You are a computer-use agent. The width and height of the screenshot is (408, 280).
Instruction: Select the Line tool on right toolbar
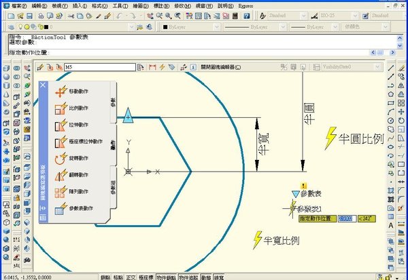(391, 68)
